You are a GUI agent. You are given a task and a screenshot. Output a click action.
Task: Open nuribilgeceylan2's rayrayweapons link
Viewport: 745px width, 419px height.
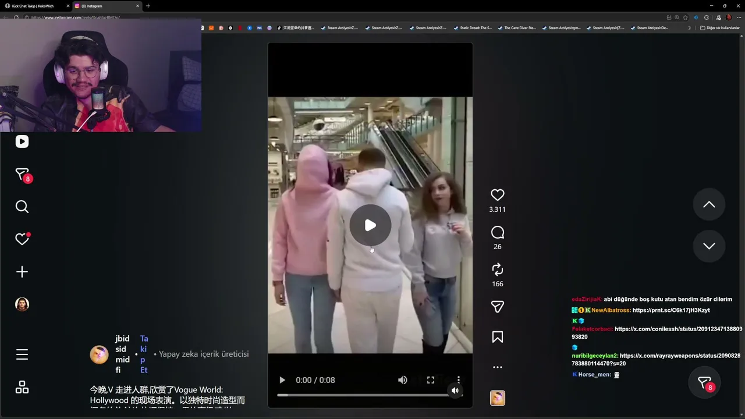click(656, 360)
